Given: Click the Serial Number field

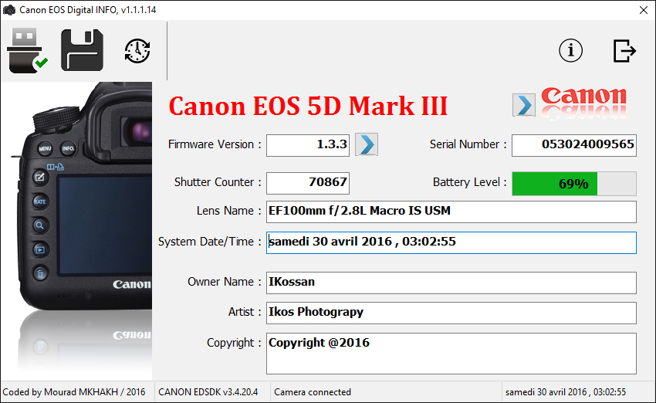Looking at the screenshot, I should pos(574,145).
